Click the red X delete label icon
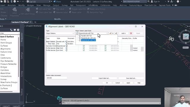 [131, 33]
